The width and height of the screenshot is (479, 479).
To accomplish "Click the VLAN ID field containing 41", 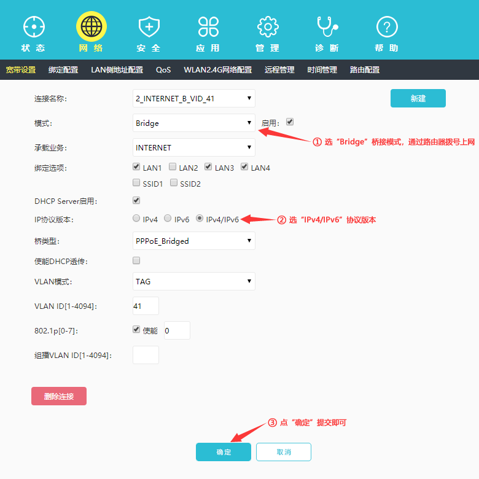I will 146,306.
